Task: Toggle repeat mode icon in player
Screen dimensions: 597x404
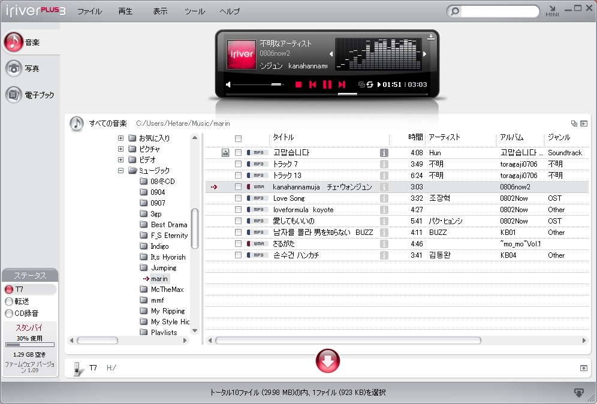Action: [x=369, y=85]
